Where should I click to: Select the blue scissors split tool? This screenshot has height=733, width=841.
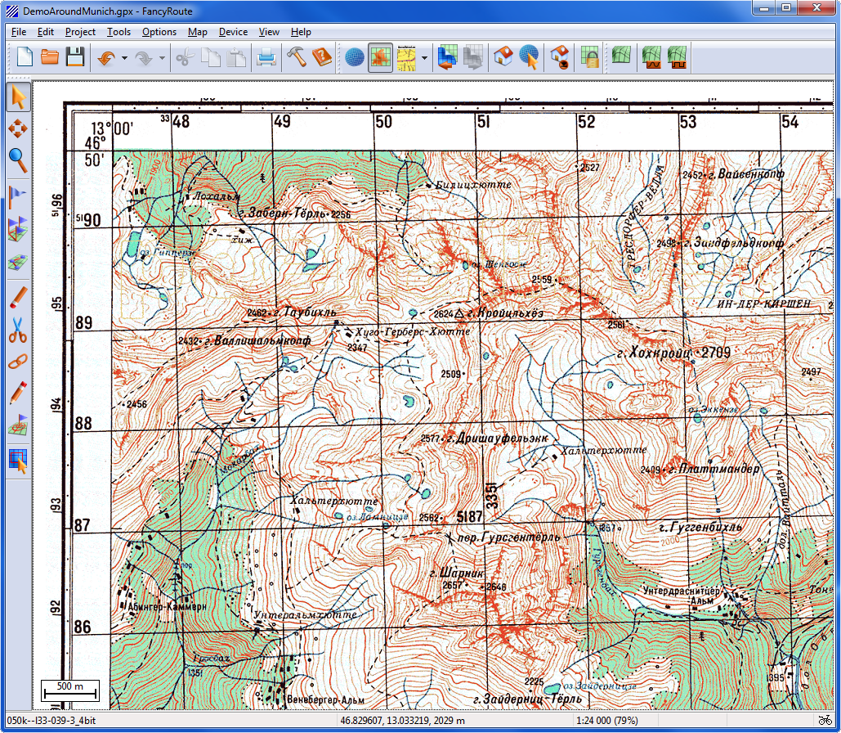click(18, 330)
